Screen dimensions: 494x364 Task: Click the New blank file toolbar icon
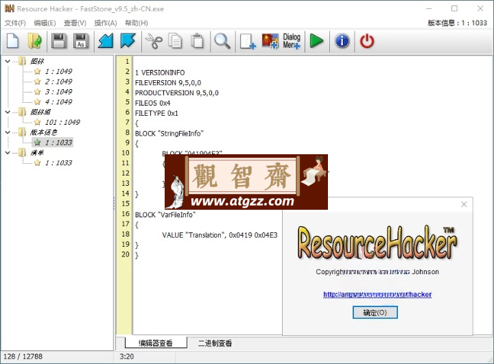(12, 41)
